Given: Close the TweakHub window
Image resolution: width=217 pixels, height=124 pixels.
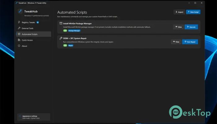Looking at the screenshot, I should [201, 3].
